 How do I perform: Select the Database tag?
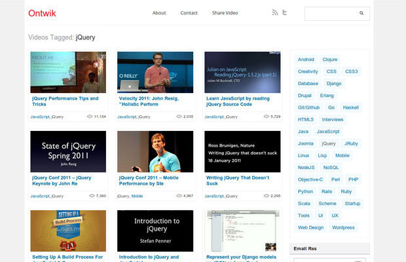308,83
